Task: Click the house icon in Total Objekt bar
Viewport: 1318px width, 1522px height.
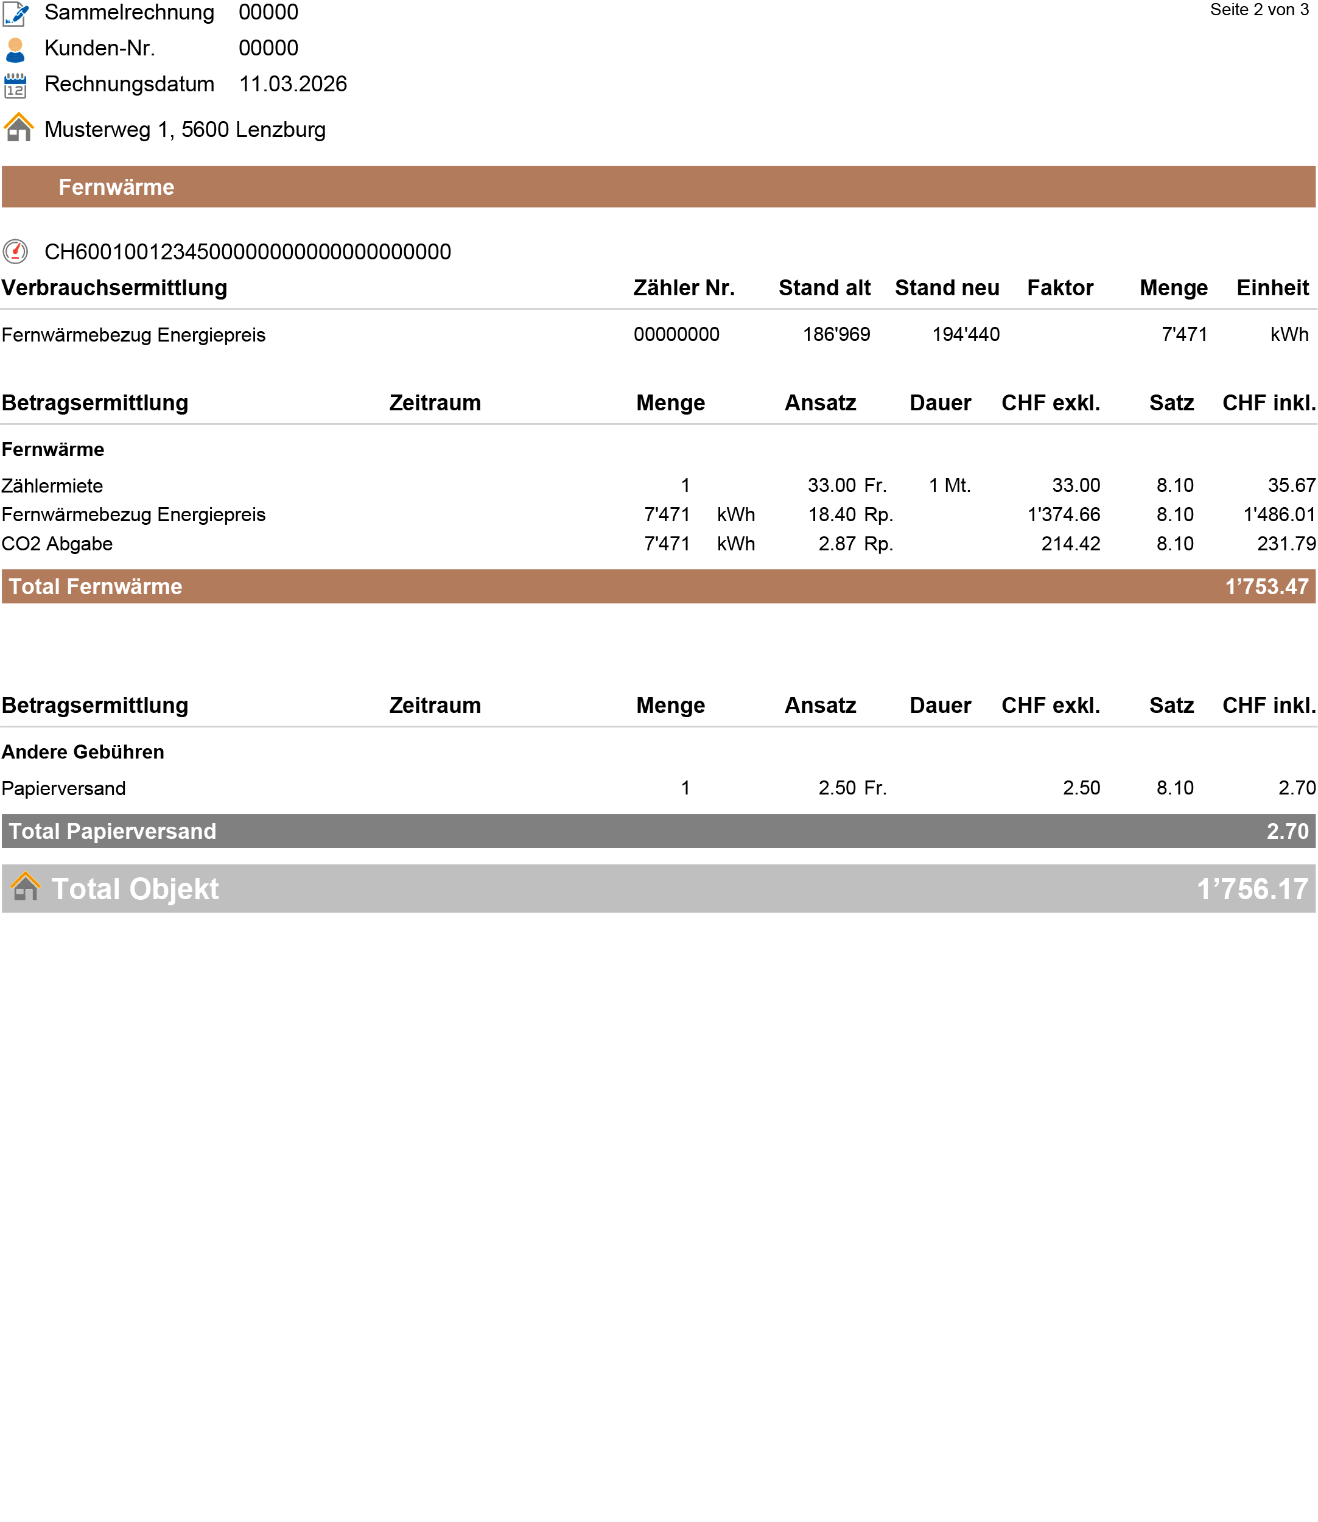Action: point(26,887)
